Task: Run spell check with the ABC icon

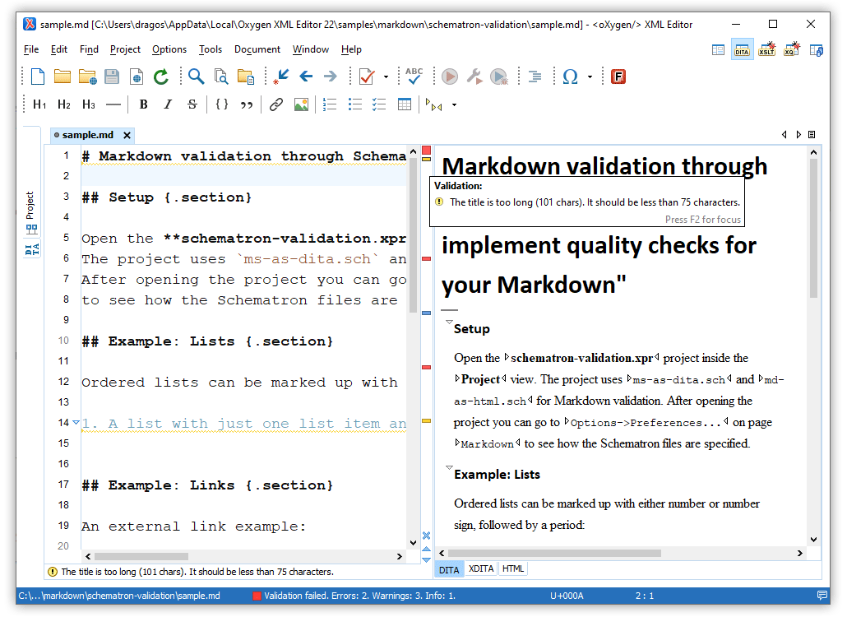Action: (414, 77)
